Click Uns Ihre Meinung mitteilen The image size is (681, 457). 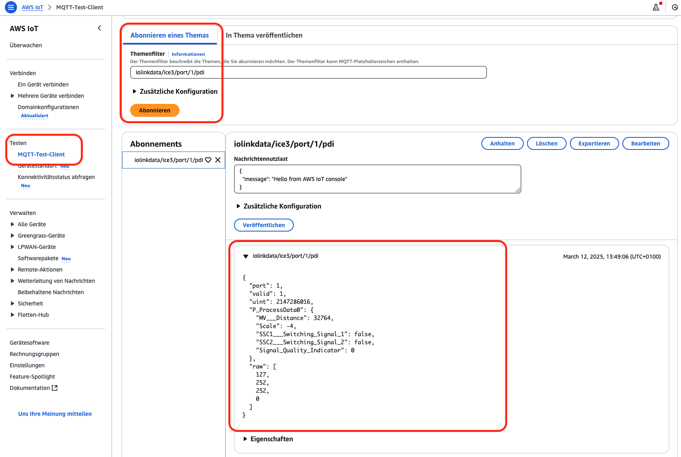(x=55, y=414)
